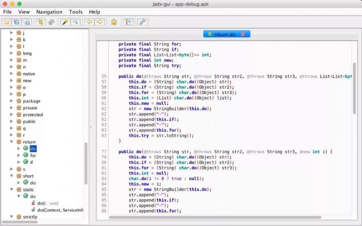Click the 'this.new = null;' code line

(149, 103)
